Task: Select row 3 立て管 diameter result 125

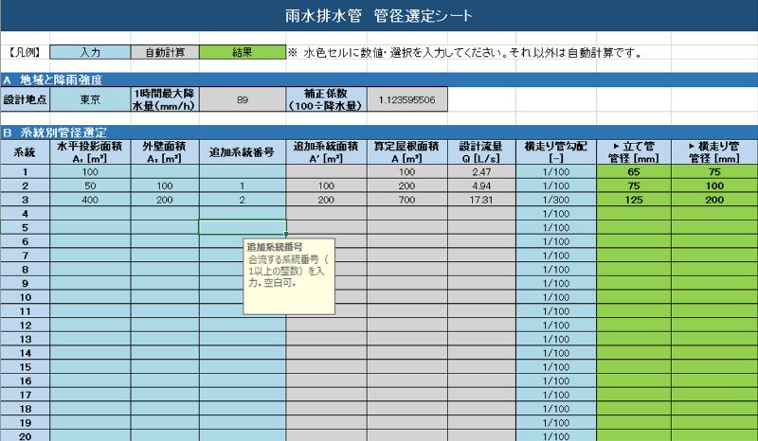Action: pos(634,201)
